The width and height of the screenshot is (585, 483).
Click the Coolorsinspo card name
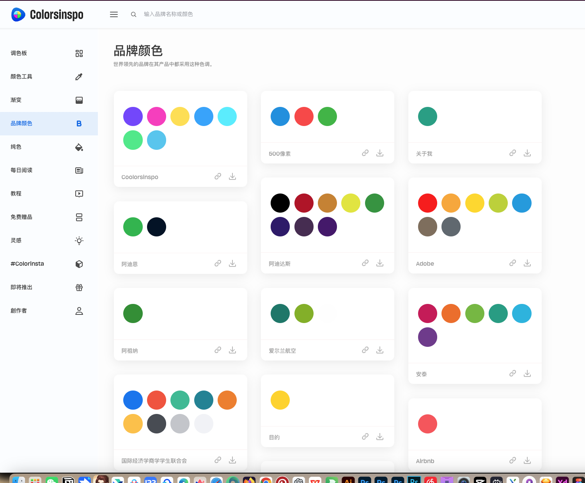tap(140, 177)
